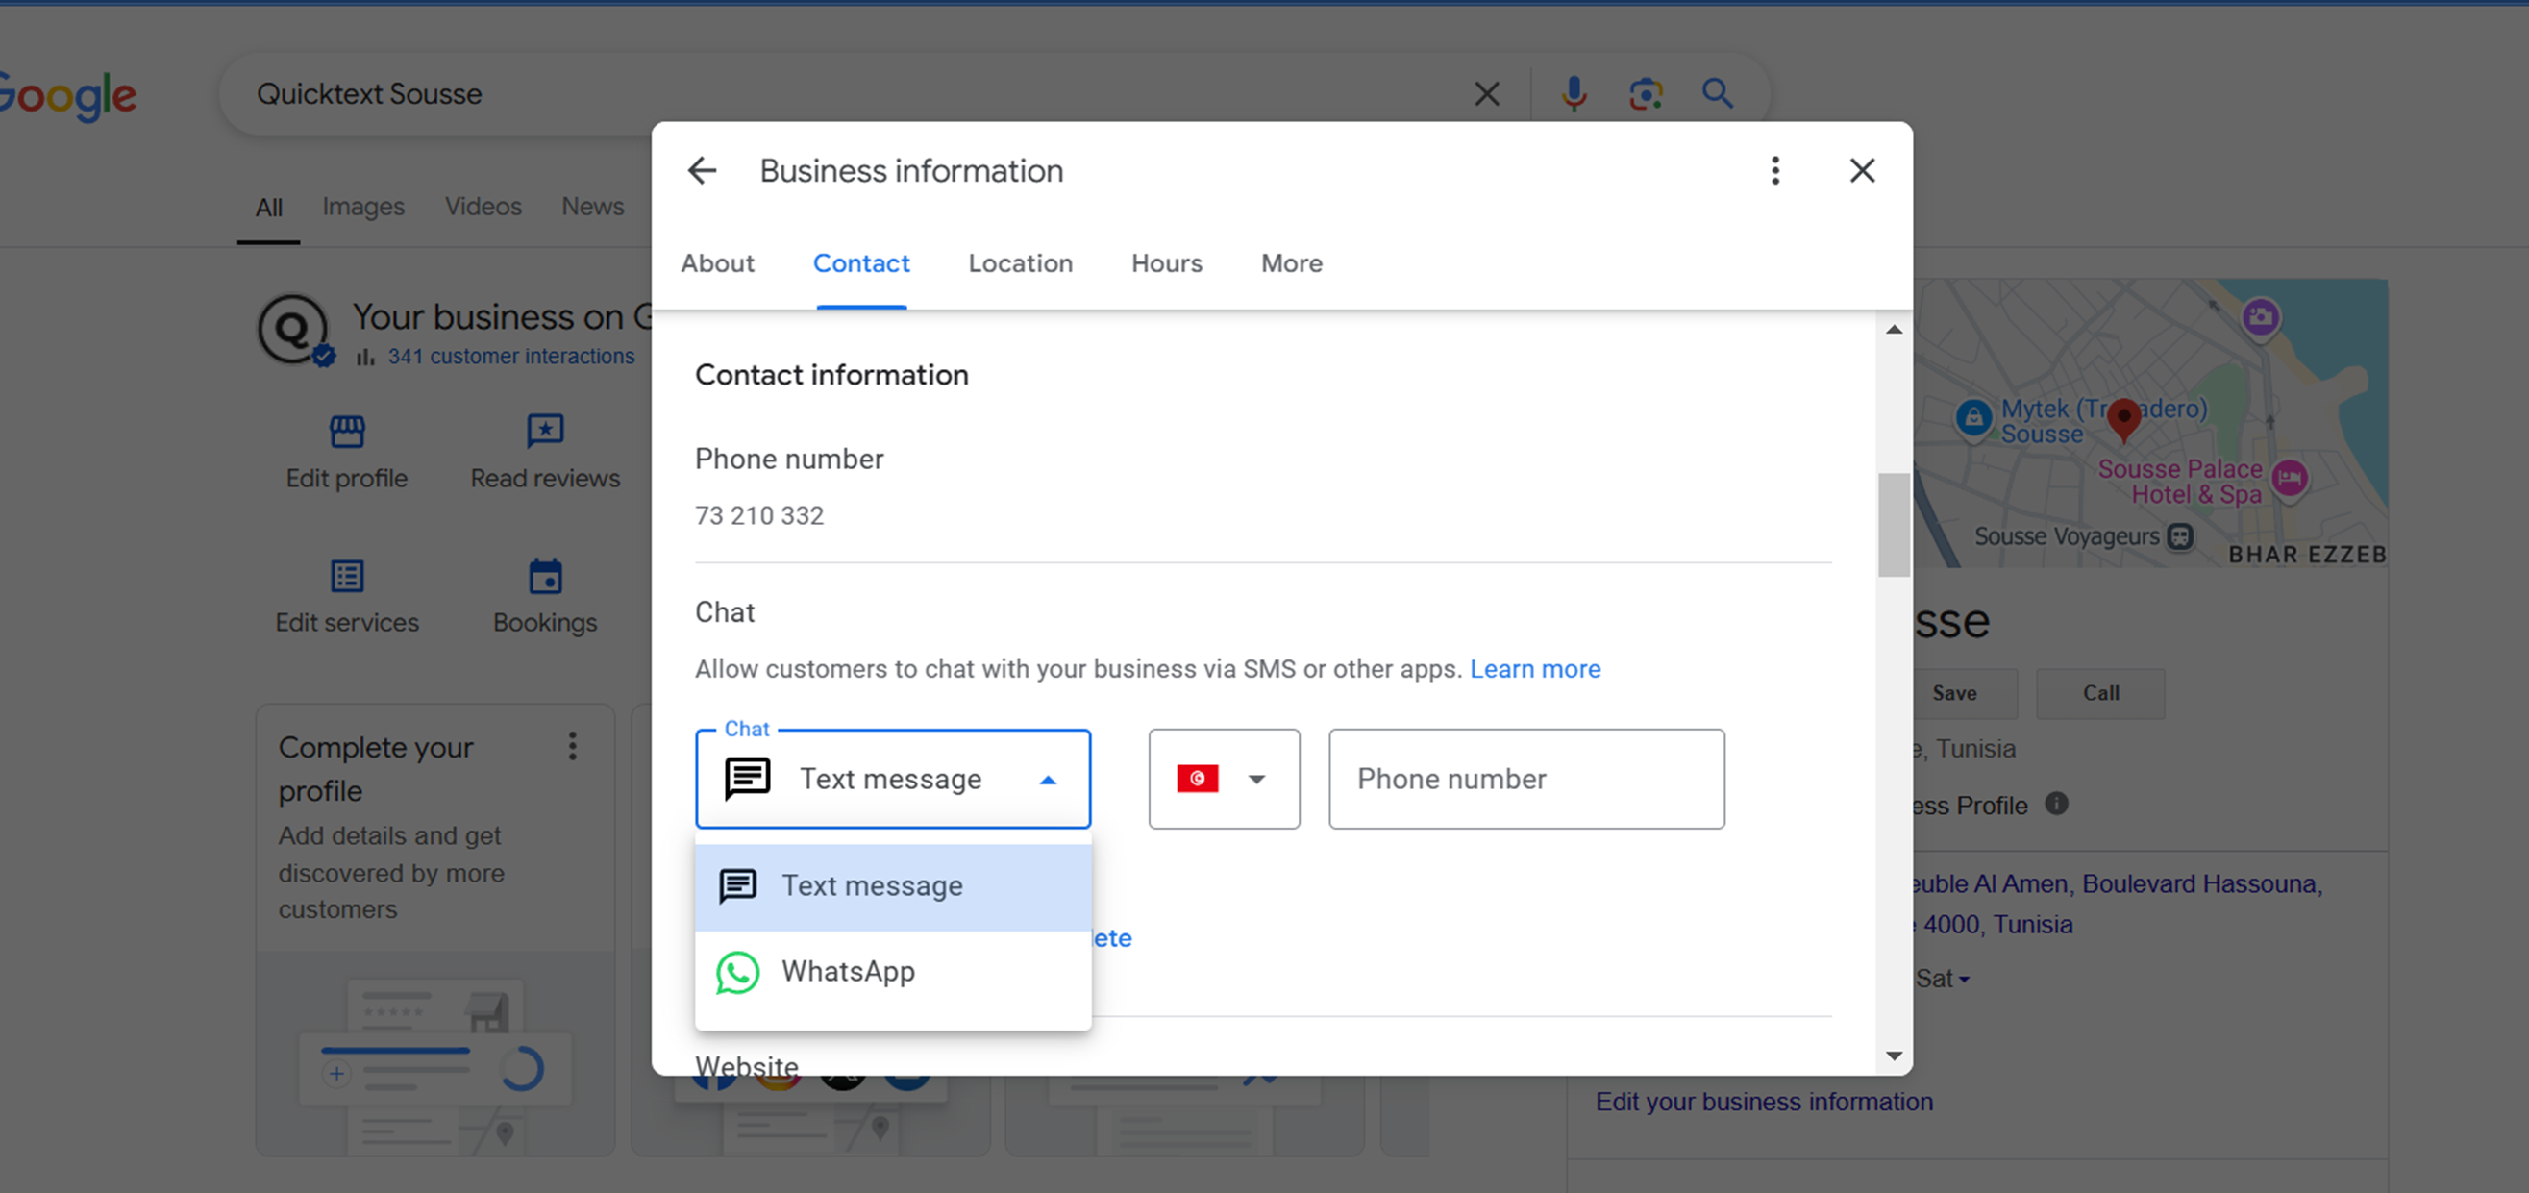Click the Business Profile info icon

coord(2056,805)
